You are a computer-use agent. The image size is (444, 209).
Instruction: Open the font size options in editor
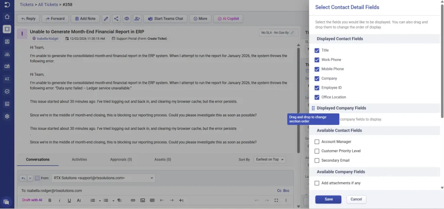click(x=79, y=200)
